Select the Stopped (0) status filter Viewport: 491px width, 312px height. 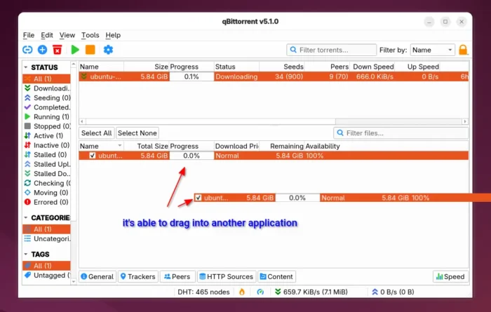pyautogui.click(x=47, y=126)
